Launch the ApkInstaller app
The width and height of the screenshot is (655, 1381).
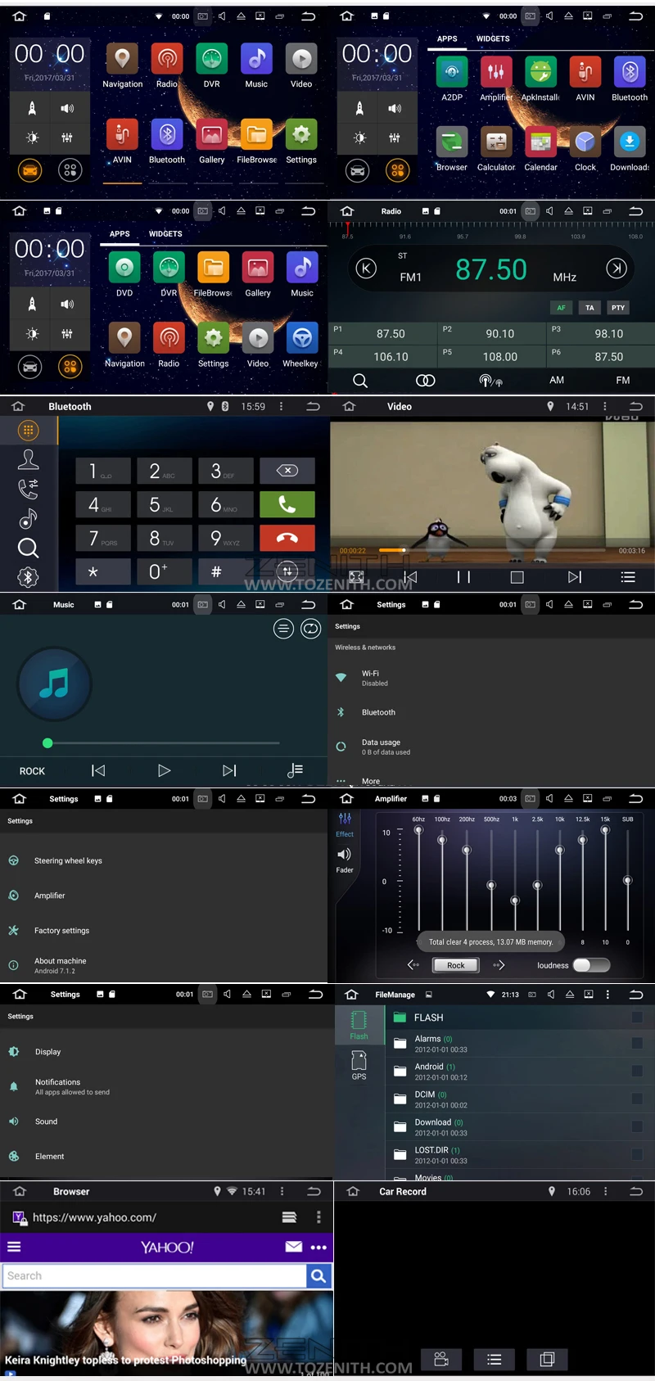[x=540, y=72]
